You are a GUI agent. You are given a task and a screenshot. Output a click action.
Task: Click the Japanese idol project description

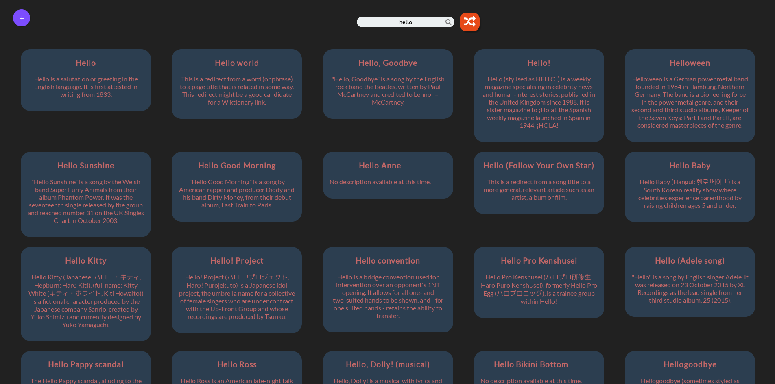pyautogui.click(x=237, y=297)
